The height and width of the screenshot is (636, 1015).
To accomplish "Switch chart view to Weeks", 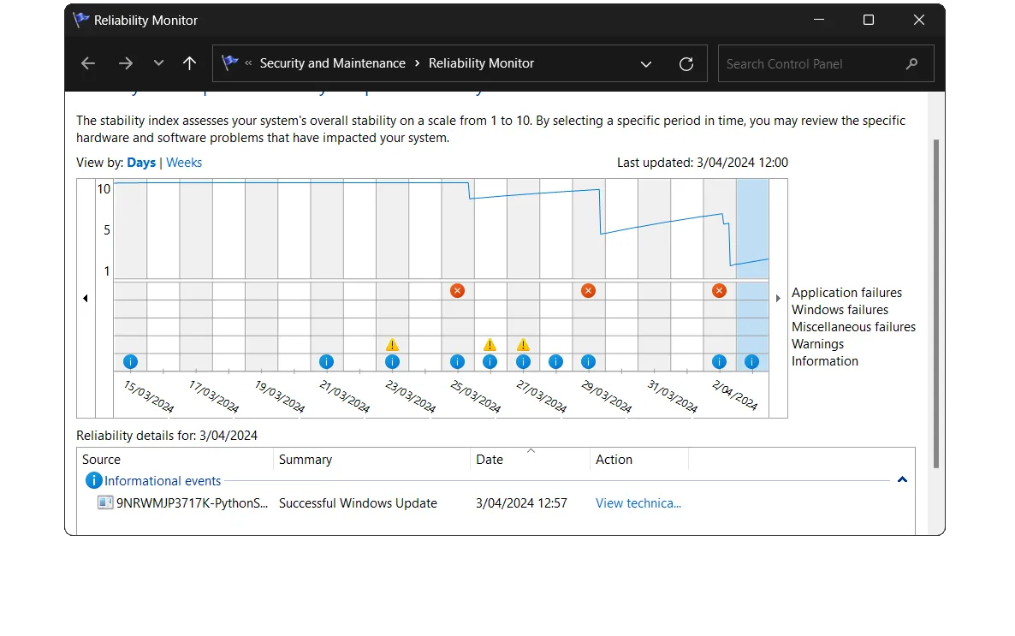I will [x=184, y=163].
